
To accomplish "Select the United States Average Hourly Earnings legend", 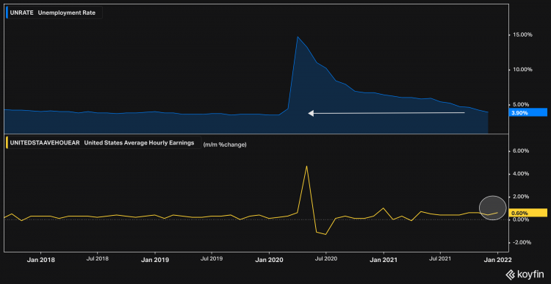I will point(104,143).
